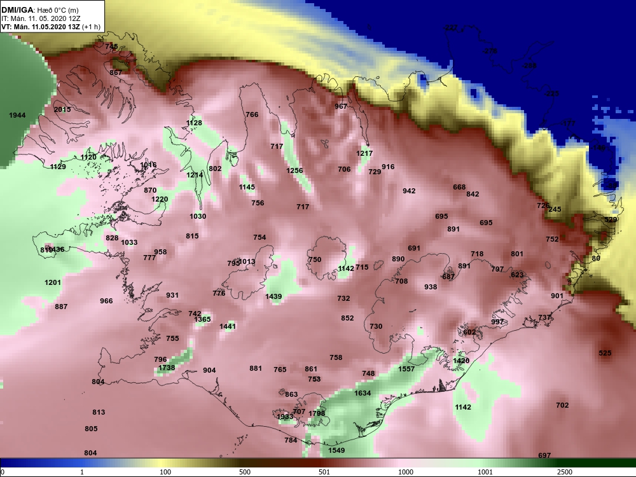Click the negative value -288
Image resolution: width=636 pixels, height=477 pixels.
pos(529,66)
